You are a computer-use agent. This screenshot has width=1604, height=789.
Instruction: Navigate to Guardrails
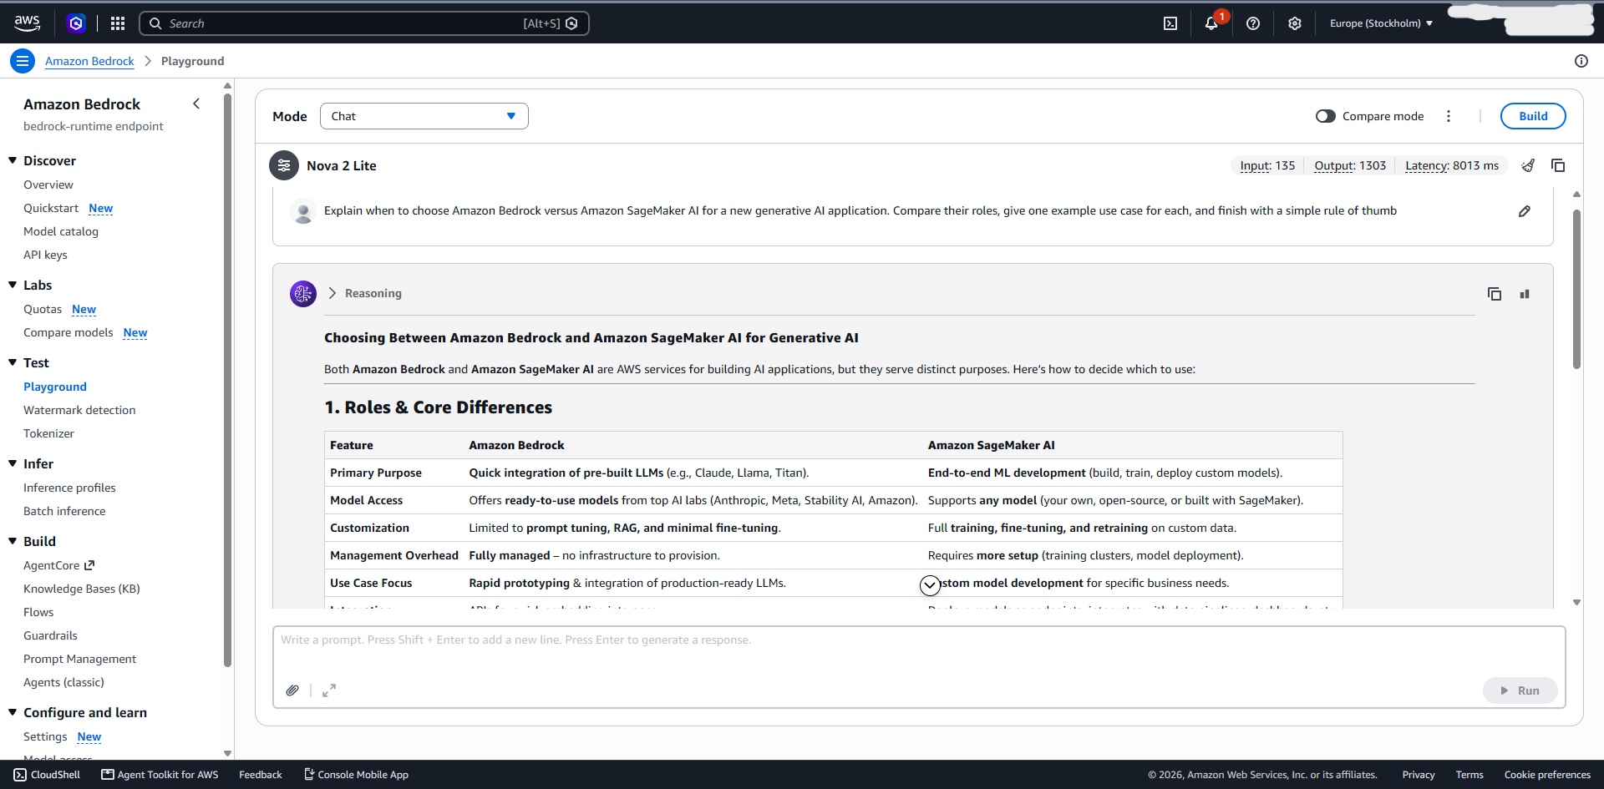tap(50, 635)
